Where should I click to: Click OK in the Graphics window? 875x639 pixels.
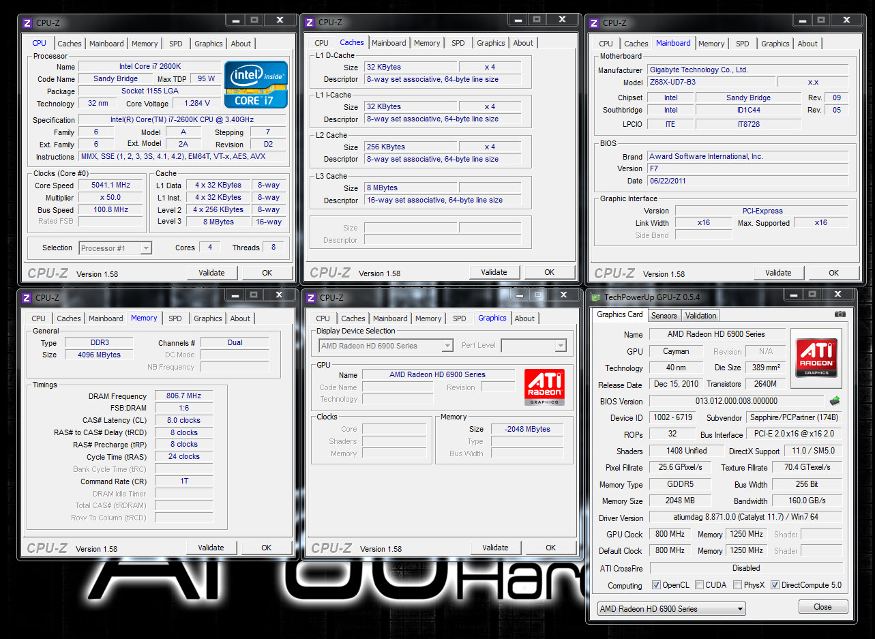[550, 548]
